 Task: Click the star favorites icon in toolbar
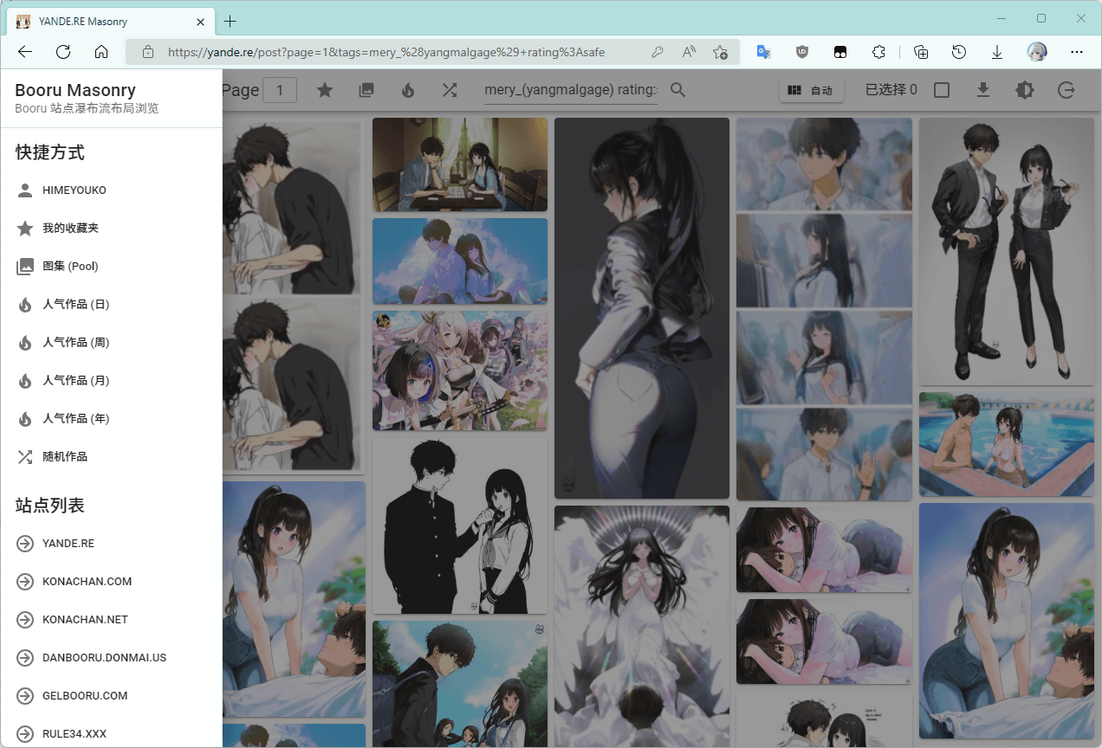tap(325, 90)
